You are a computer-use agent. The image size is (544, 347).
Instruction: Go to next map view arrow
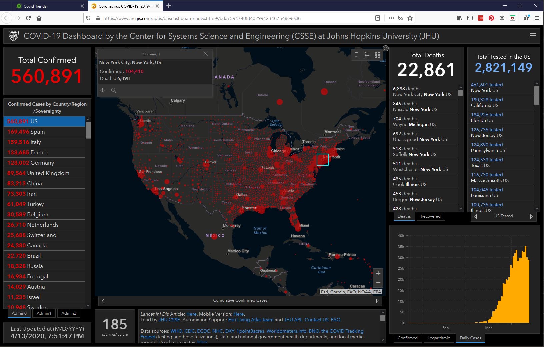377,301
